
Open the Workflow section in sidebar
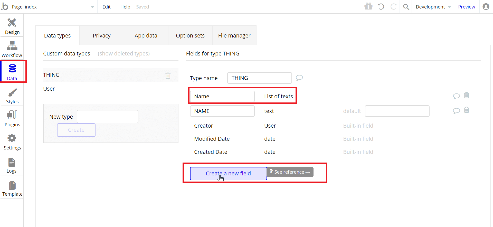click(12, 50)
